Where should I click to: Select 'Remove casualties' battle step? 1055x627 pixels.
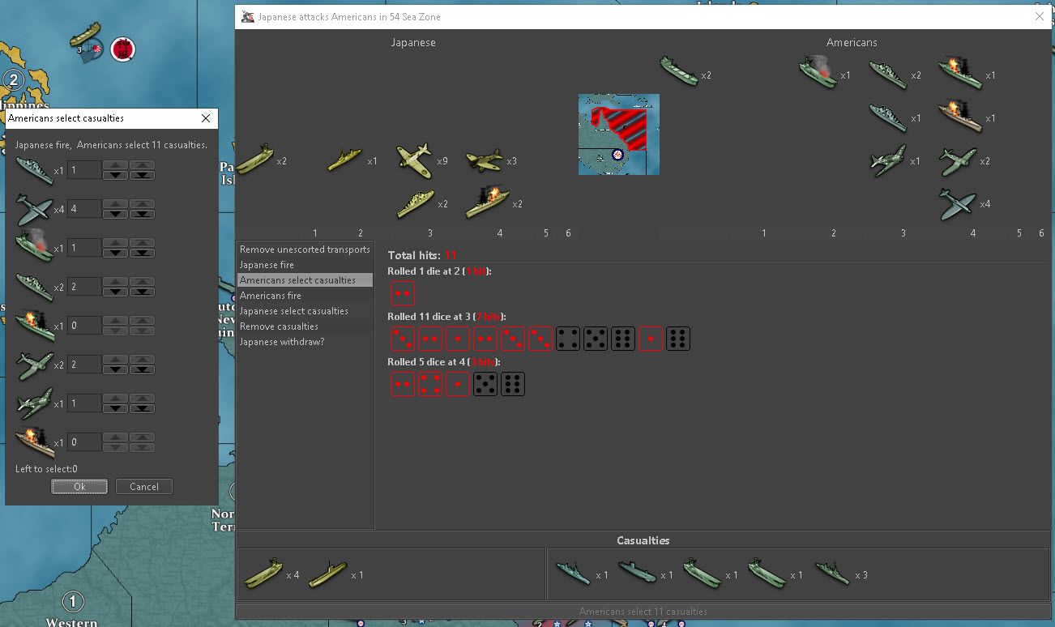tap(279, 326)
